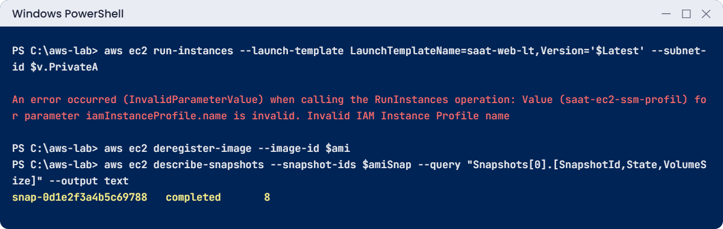Click the LaunchTemplateName=saat-web-lt argument
The width and height of the screenshot is (723, 229).
pyautogui.click(x=442, y=51)
